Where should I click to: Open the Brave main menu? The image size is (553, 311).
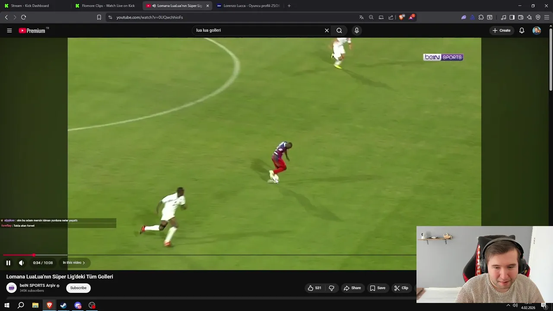tap(547, 17)
